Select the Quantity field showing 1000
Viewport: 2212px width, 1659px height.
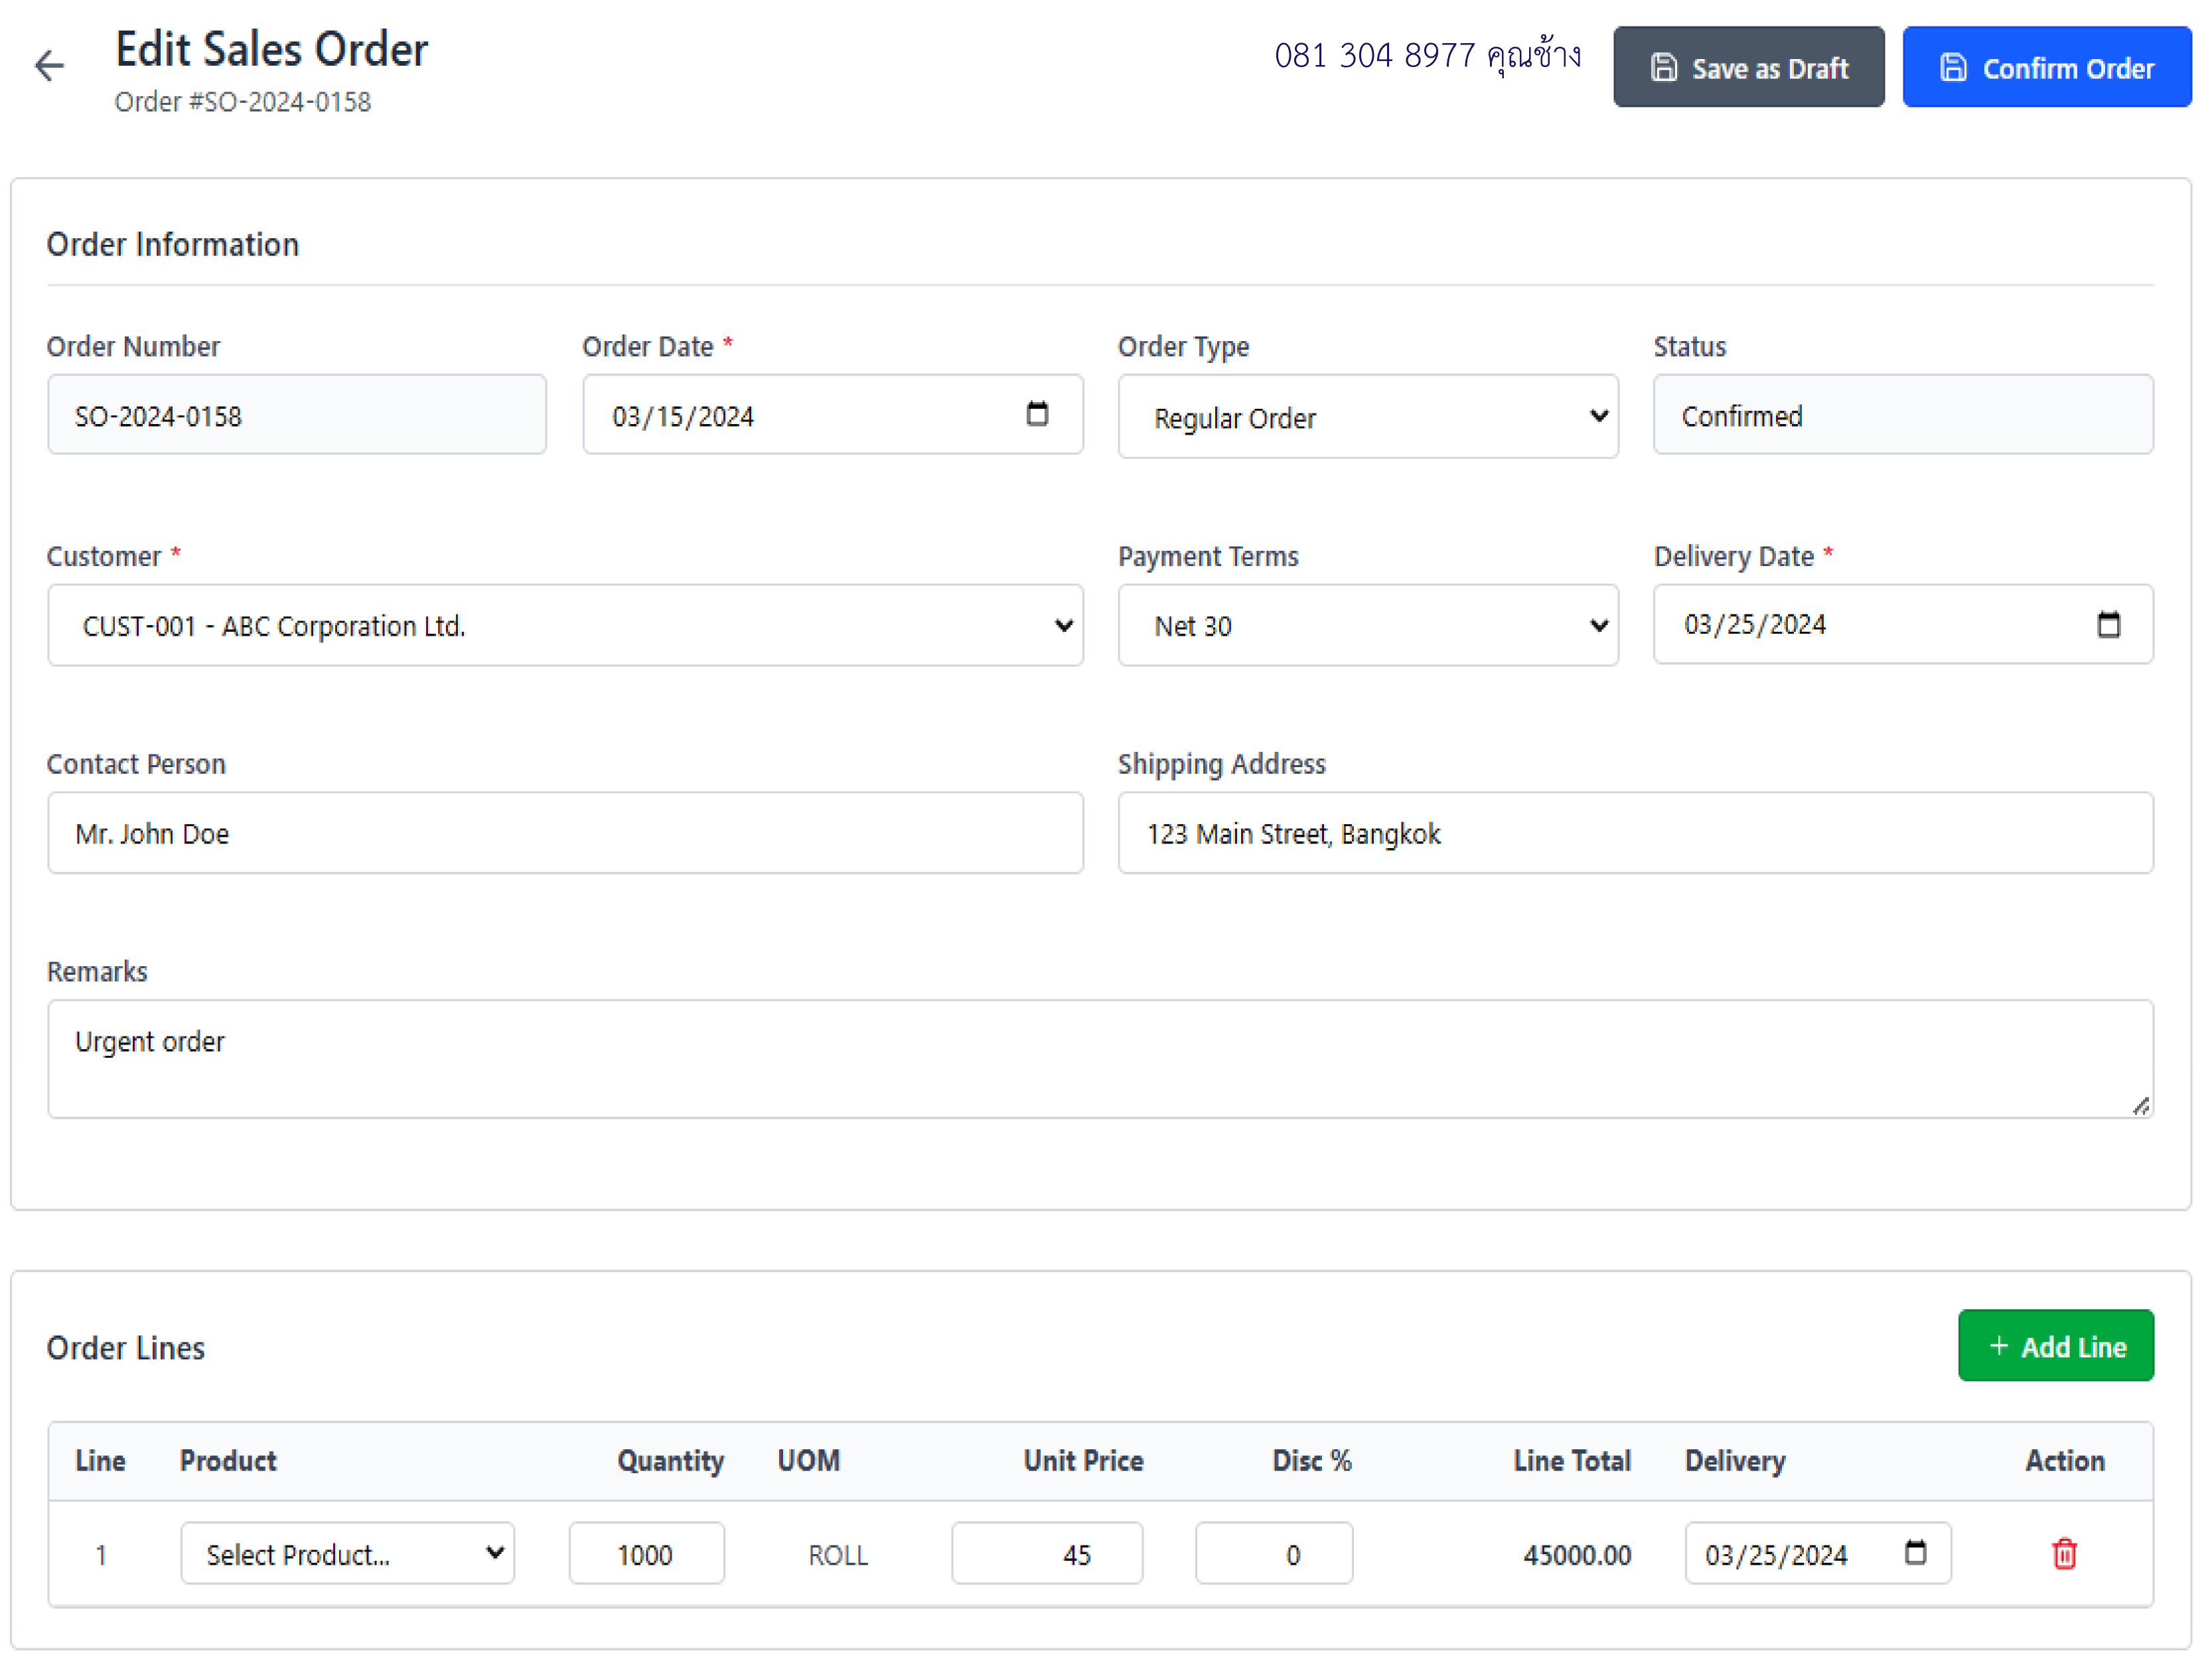coord(646,1553)
